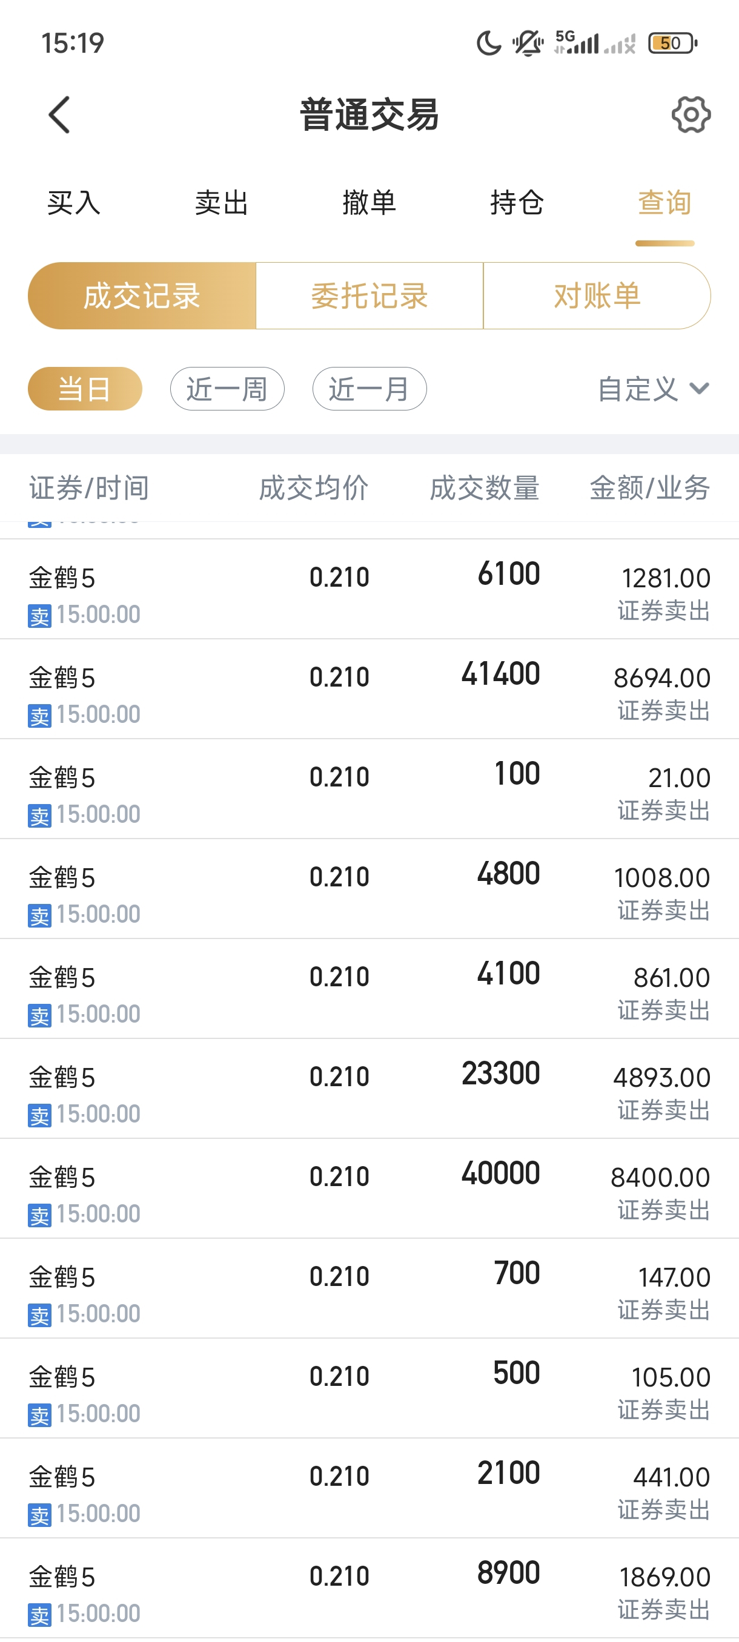Open the 成交记录 segment
The height and width of the screenshot is (1642, 739).
pos(142,297)
